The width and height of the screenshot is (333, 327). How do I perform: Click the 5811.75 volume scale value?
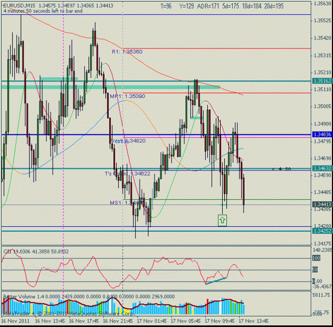322,295
